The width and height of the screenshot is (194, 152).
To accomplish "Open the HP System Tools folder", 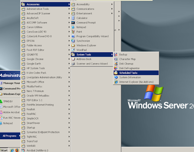I will coord(45,68).
